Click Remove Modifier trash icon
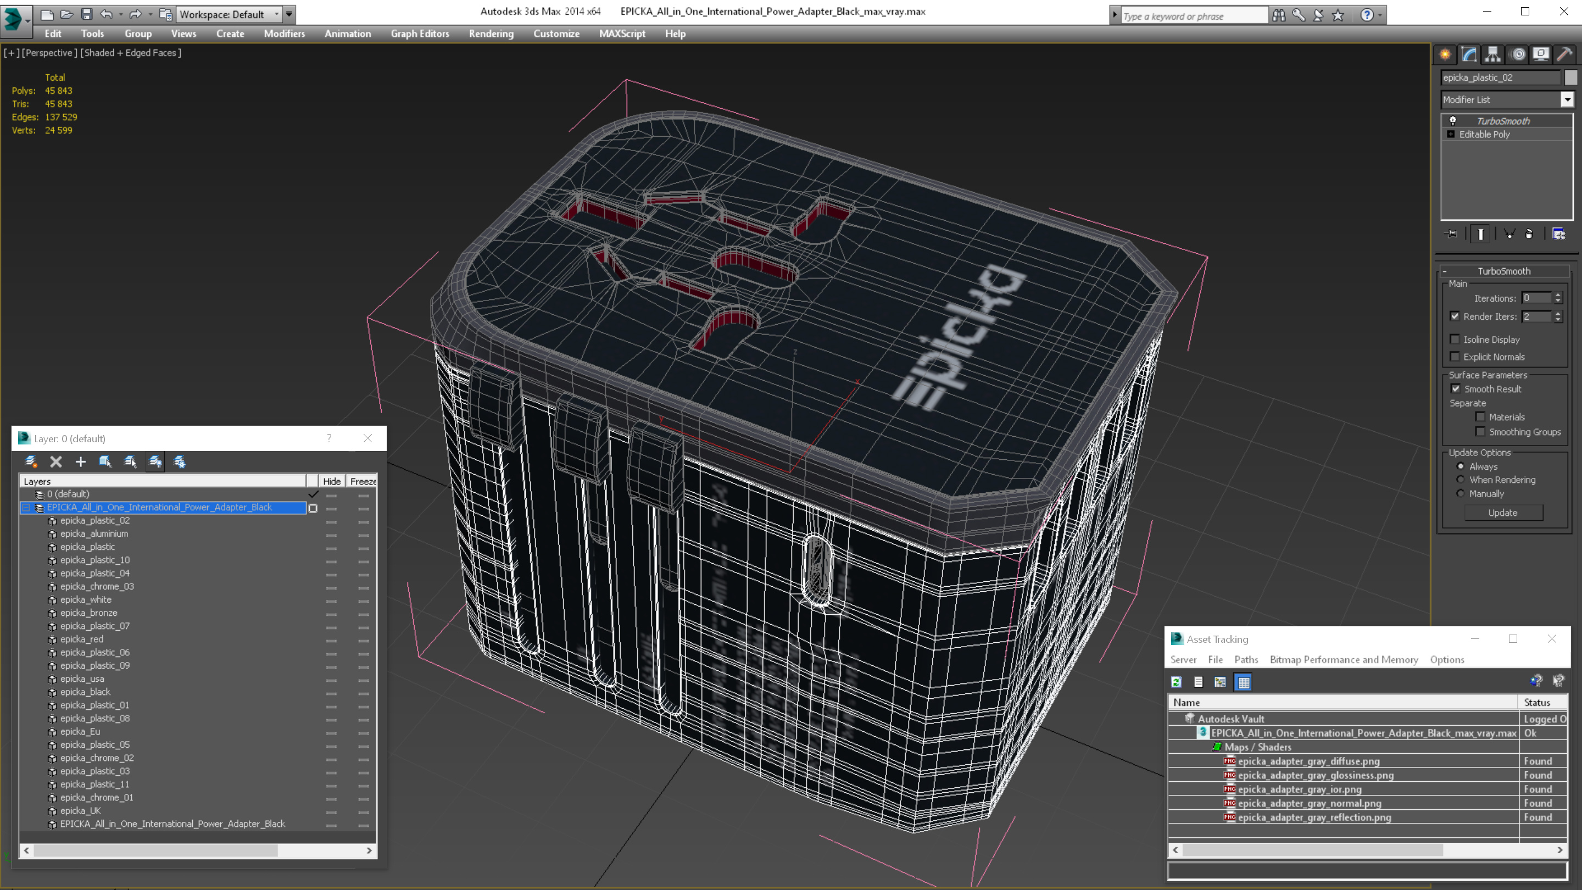Viewport: 1582px width, 890px height. [1529, 234]
